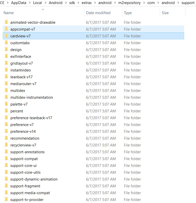Viewport: 196px width, 203px height.
Task: Click folder icon next to instantvideo
Action: 6,70
